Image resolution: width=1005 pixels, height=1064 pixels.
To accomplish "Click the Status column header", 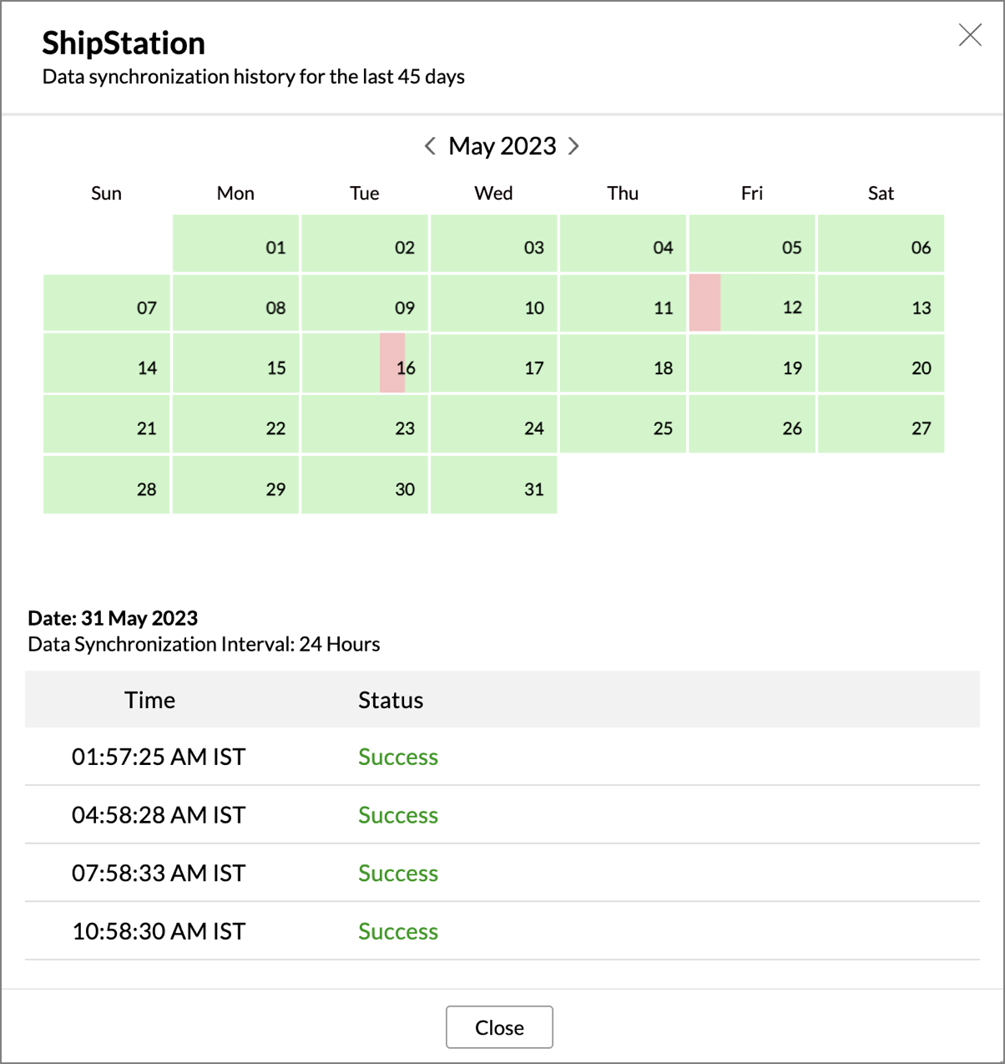I will [x=391, y=700].
